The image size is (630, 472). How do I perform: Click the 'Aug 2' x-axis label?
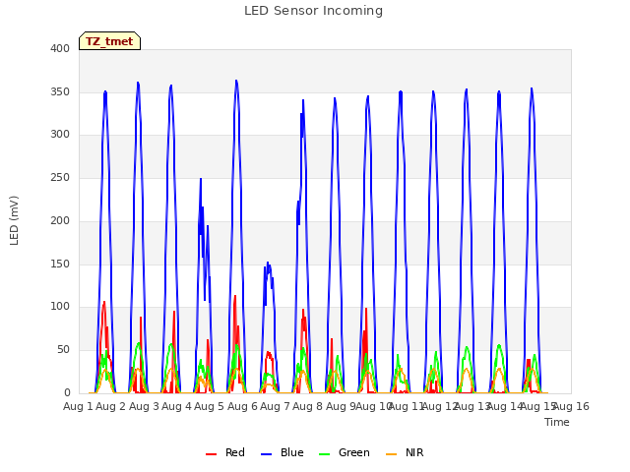[x=111, y=406]
